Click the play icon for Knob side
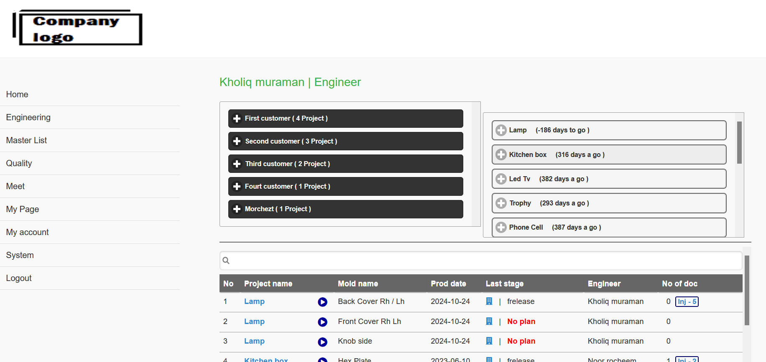The height and width of the screenshot is (362, 766). click(x=322, y=342)
